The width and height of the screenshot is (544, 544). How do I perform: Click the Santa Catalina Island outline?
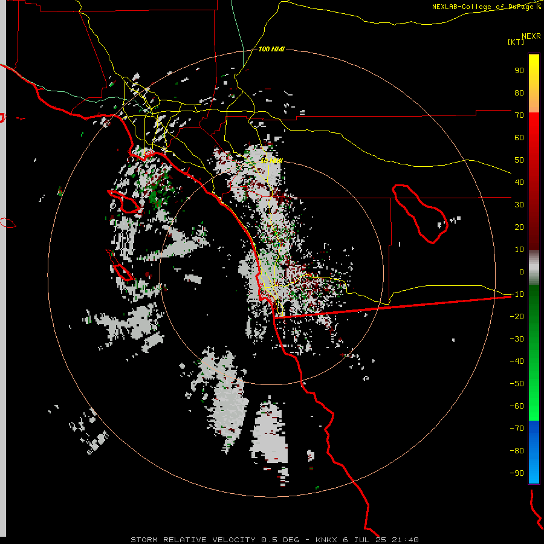[125, 201]
